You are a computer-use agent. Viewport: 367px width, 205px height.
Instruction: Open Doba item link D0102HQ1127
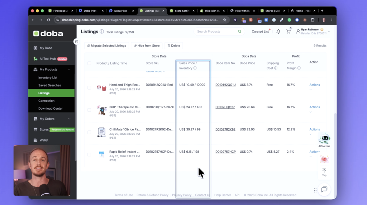coord(225,107)
